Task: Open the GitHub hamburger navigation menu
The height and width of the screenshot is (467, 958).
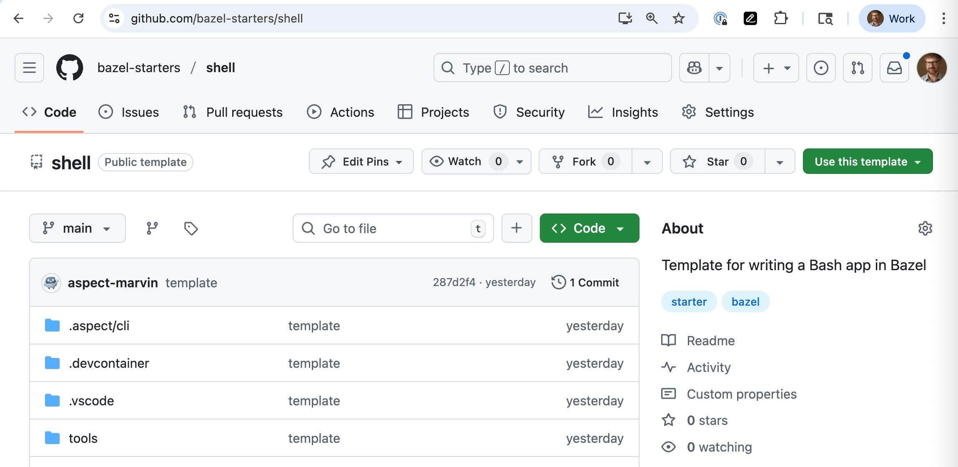Action: 29,68
